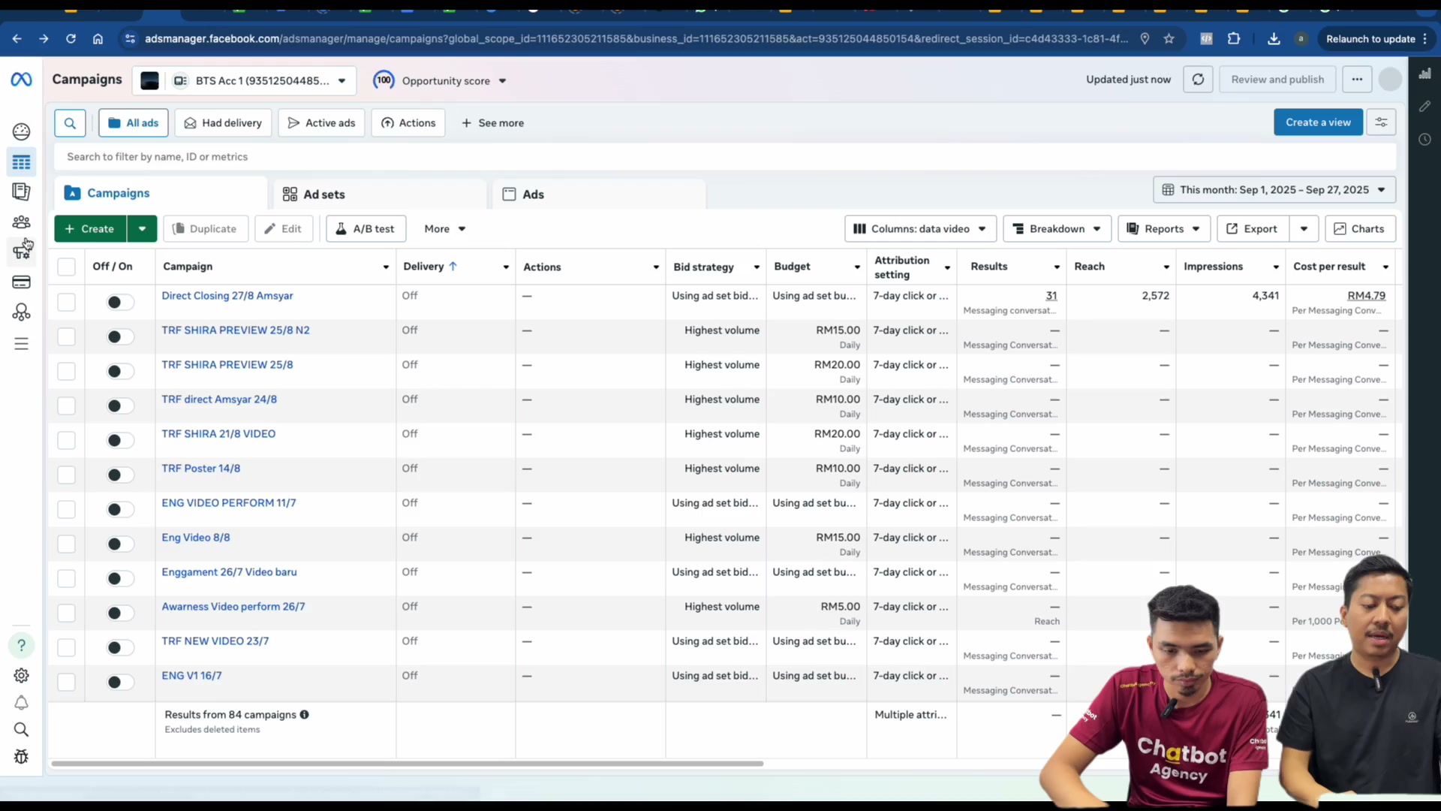Open Advertising settings megaphone icon
The width and height of the screenshot is (1441, 811).
pyautogui.click(x=21, y=252)
